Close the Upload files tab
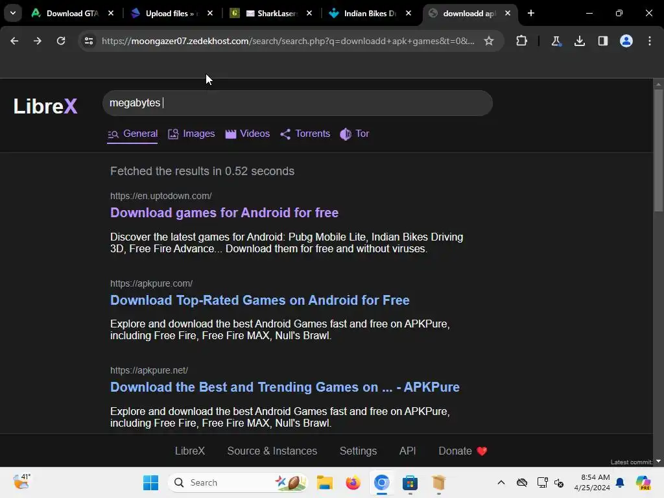 click(x=210, y=13)
